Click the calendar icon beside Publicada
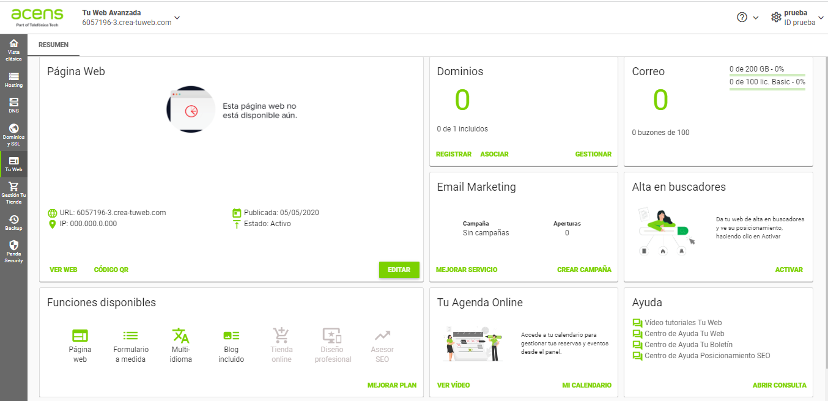 click(237, 213)
